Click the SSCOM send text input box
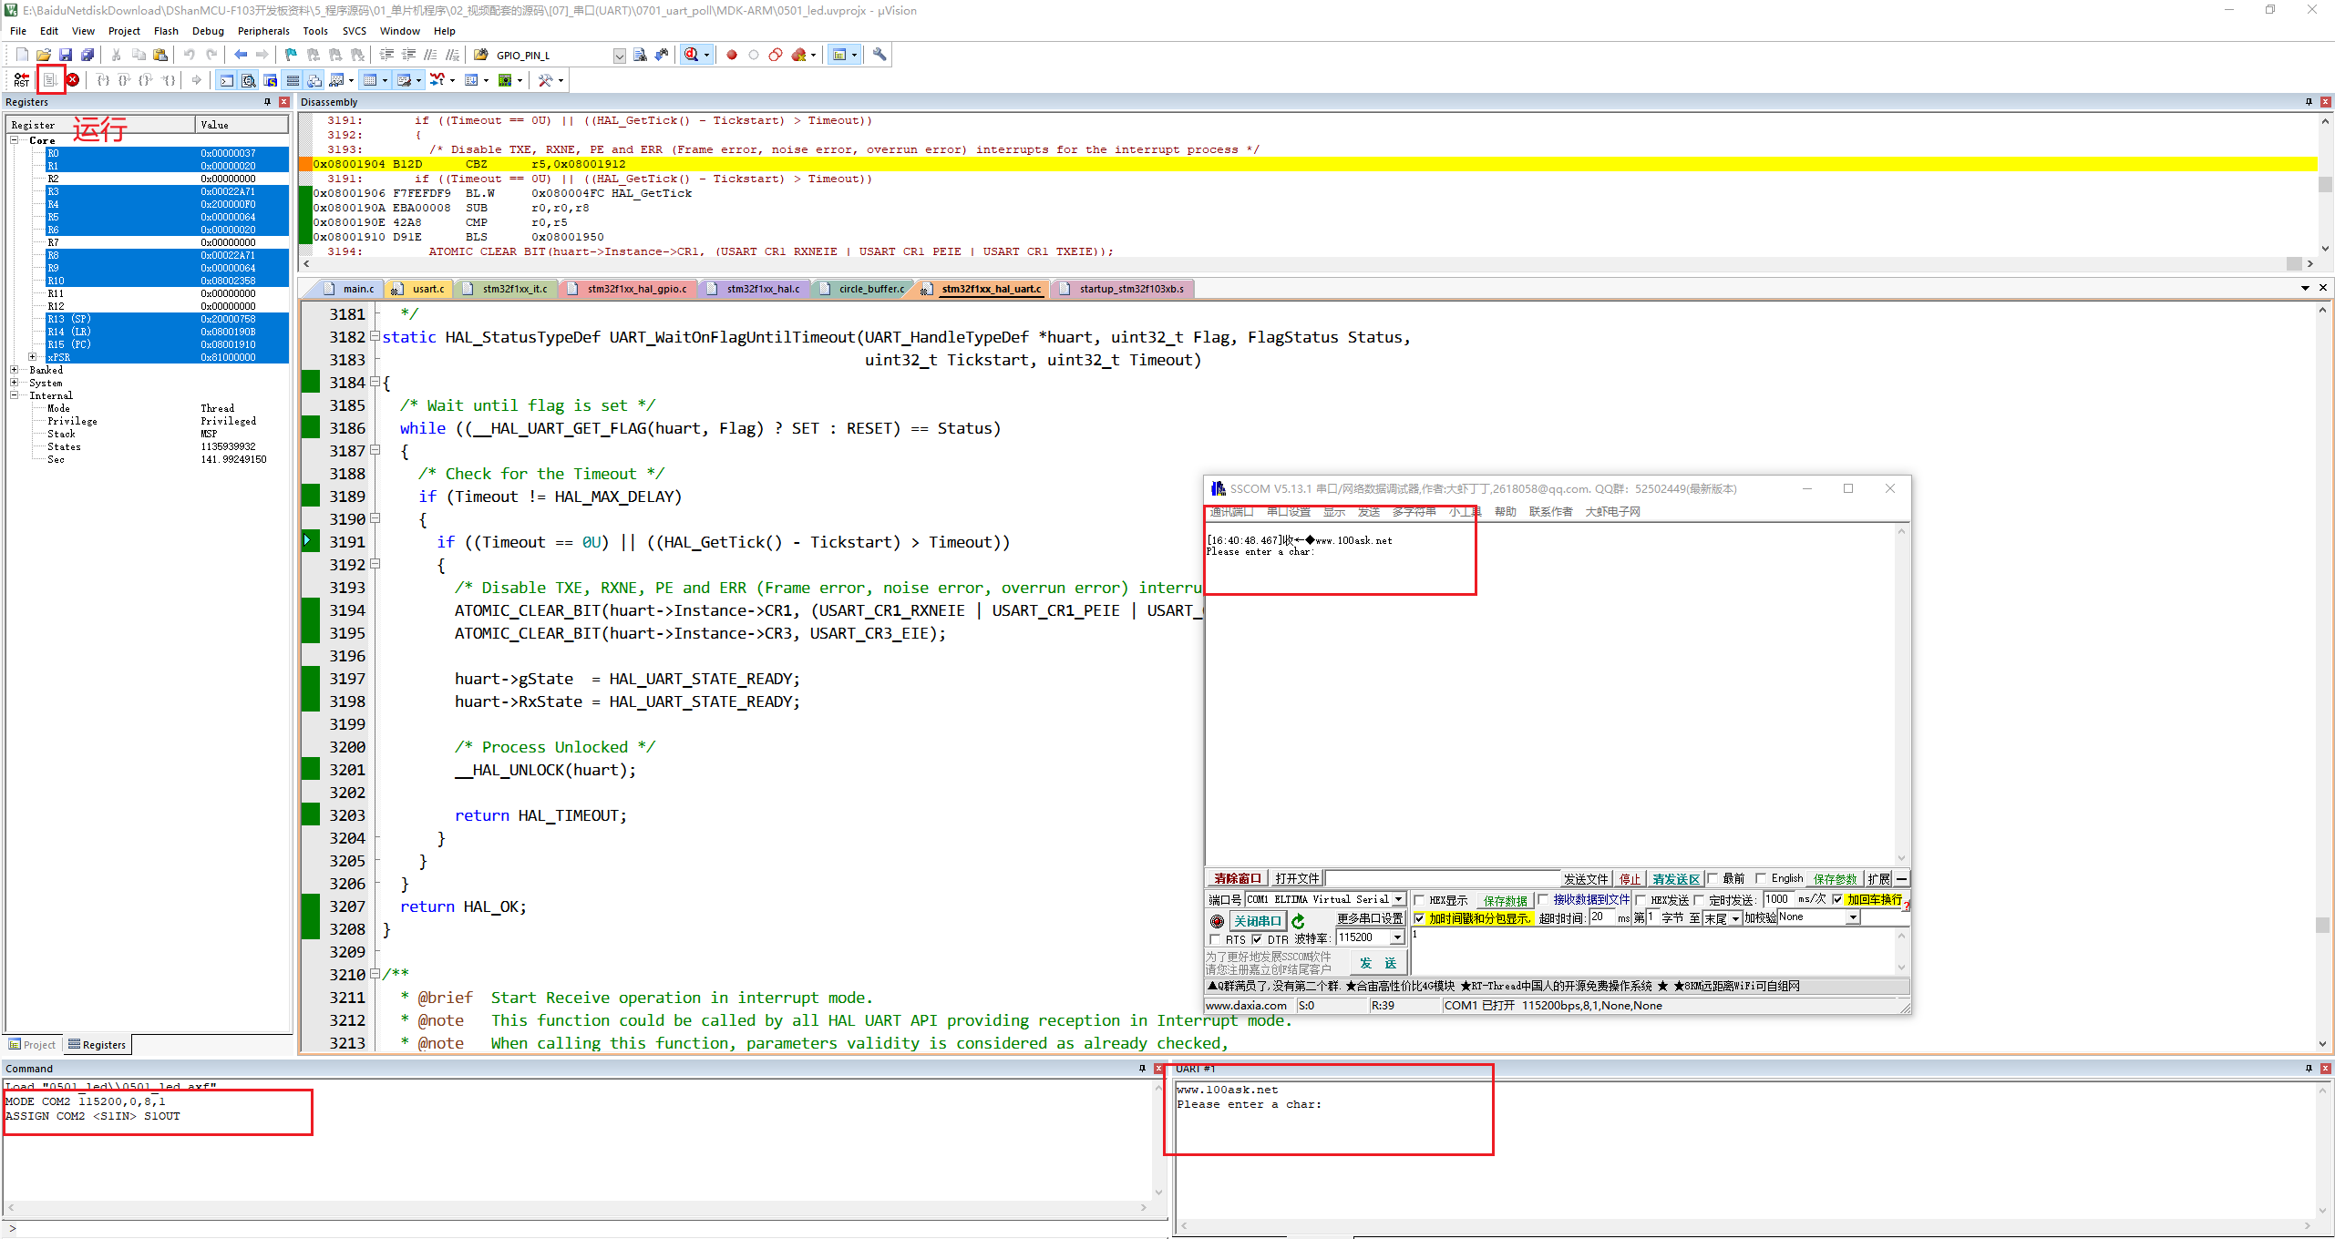Screen dimensions: 2335x1239 1650,949
